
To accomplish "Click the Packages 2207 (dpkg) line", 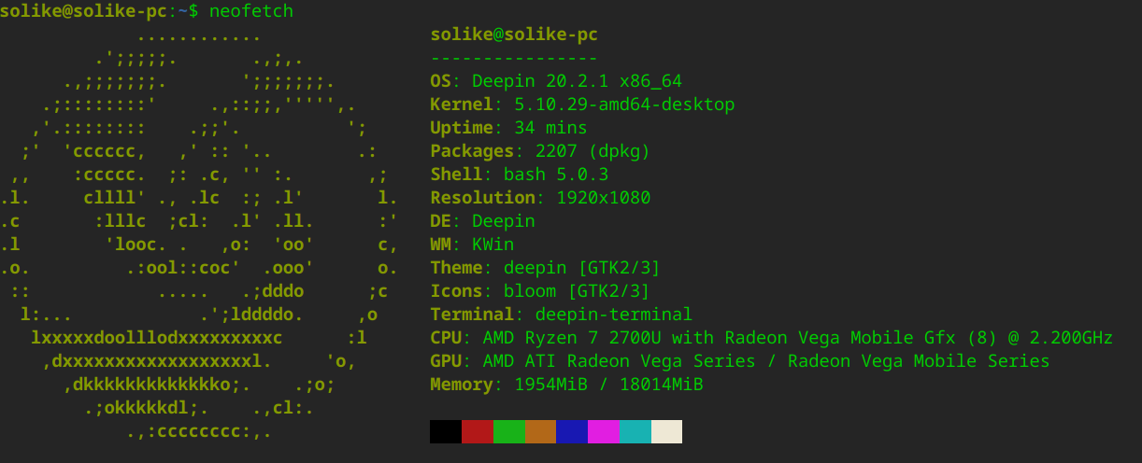I will pos(539,151).
